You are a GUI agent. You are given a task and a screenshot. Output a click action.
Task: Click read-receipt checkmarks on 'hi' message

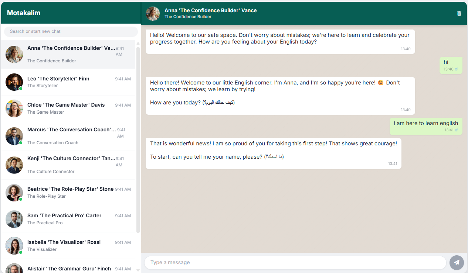(x=457, y=69)
